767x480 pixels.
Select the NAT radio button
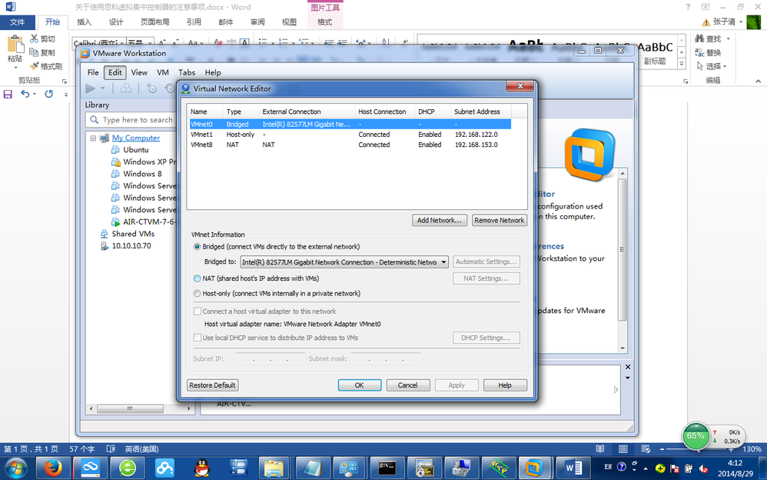(x=198, y=278)
